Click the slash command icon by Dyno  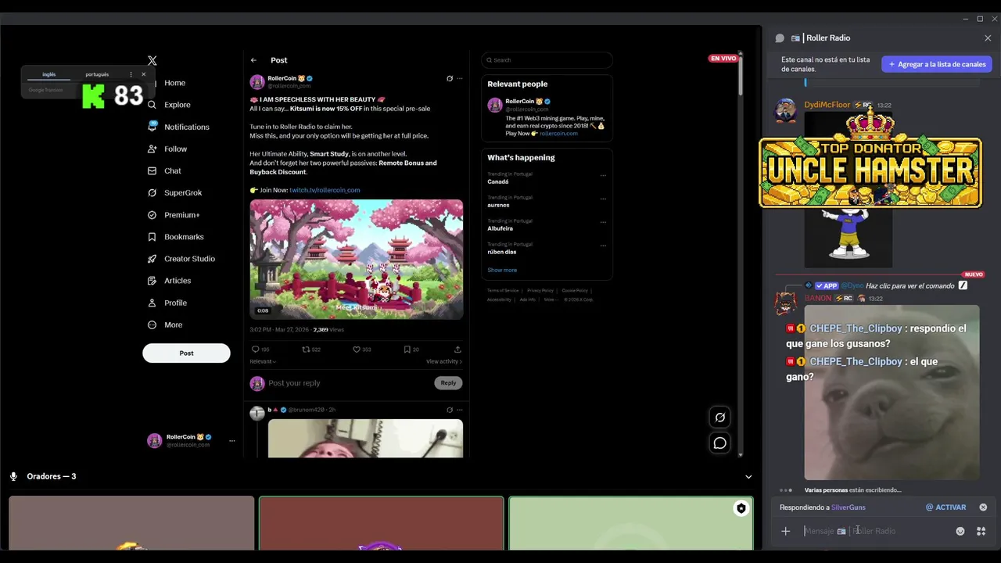click(963, 285)
